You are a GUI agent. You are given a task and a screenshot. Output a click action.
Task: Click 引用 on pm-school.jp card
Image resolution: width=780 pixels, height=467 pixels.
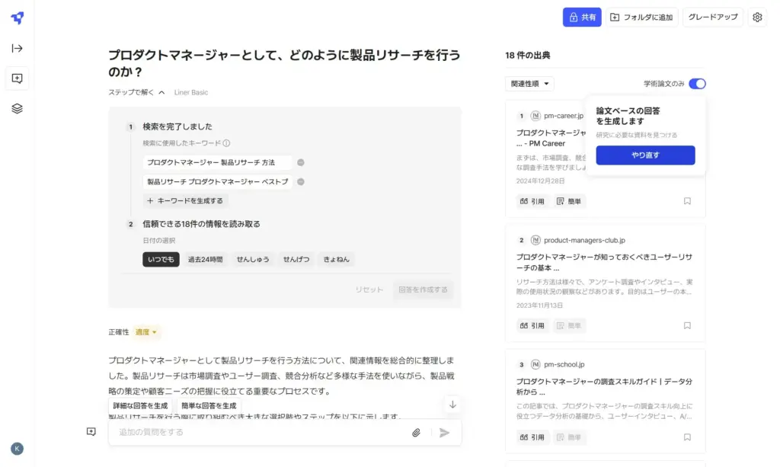pyautogui.click(x=532, y=437)
